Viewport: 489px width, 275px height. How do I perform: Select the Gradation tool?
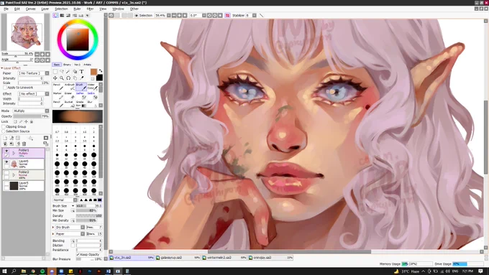(81, 104)
